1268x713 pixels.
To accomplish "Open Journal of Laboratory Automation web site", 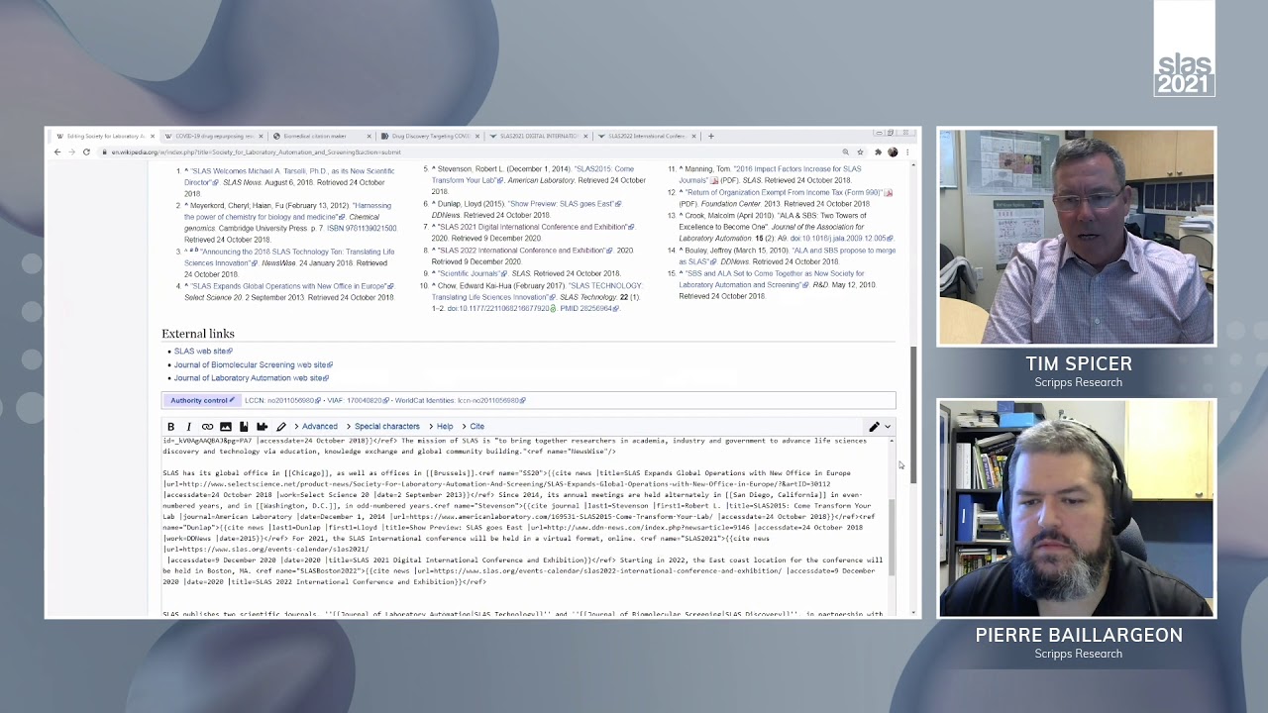I will tap(250, 377).
